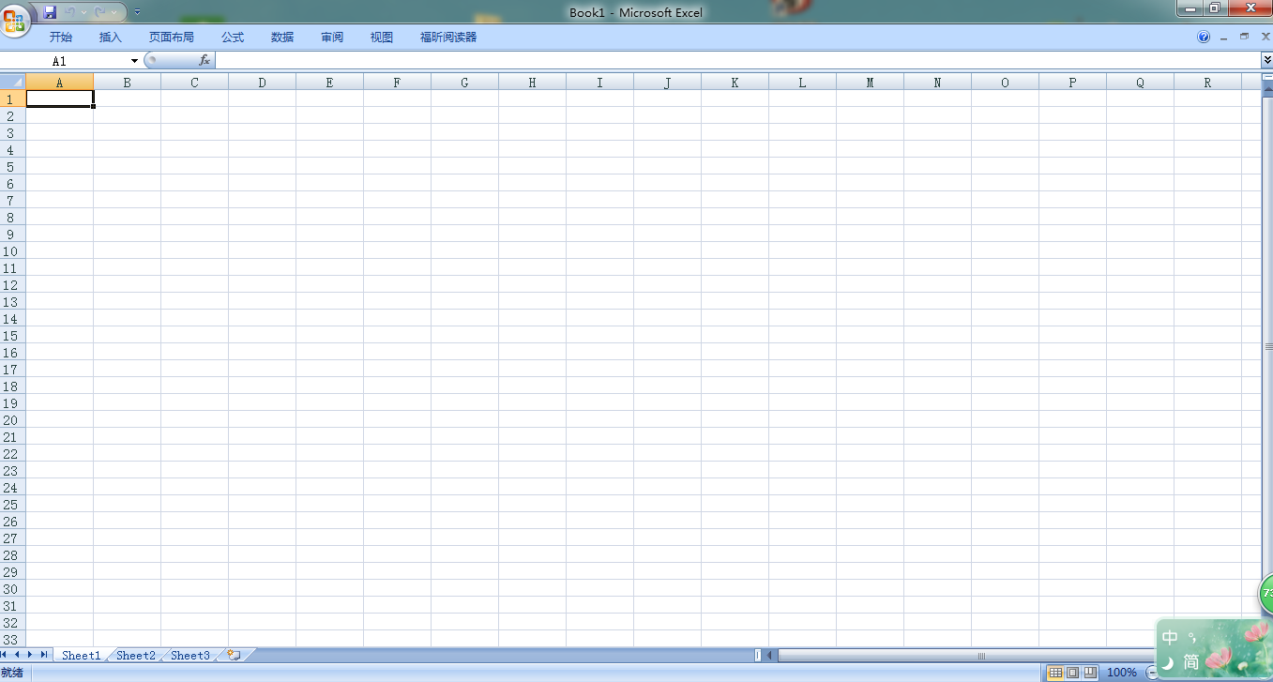Click the green floating circle widget

click(1265, 593)
